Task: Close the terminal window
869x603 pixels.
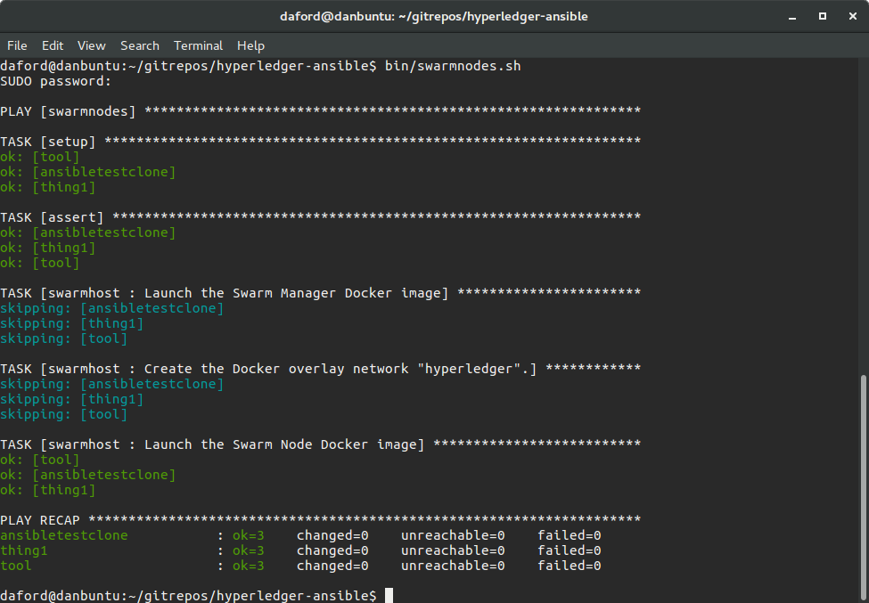Action: point(853,17)
